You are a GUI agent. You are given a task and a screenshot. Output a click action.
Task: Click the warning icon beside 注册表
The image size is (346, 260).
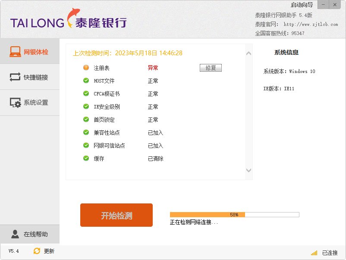point(85,67)
